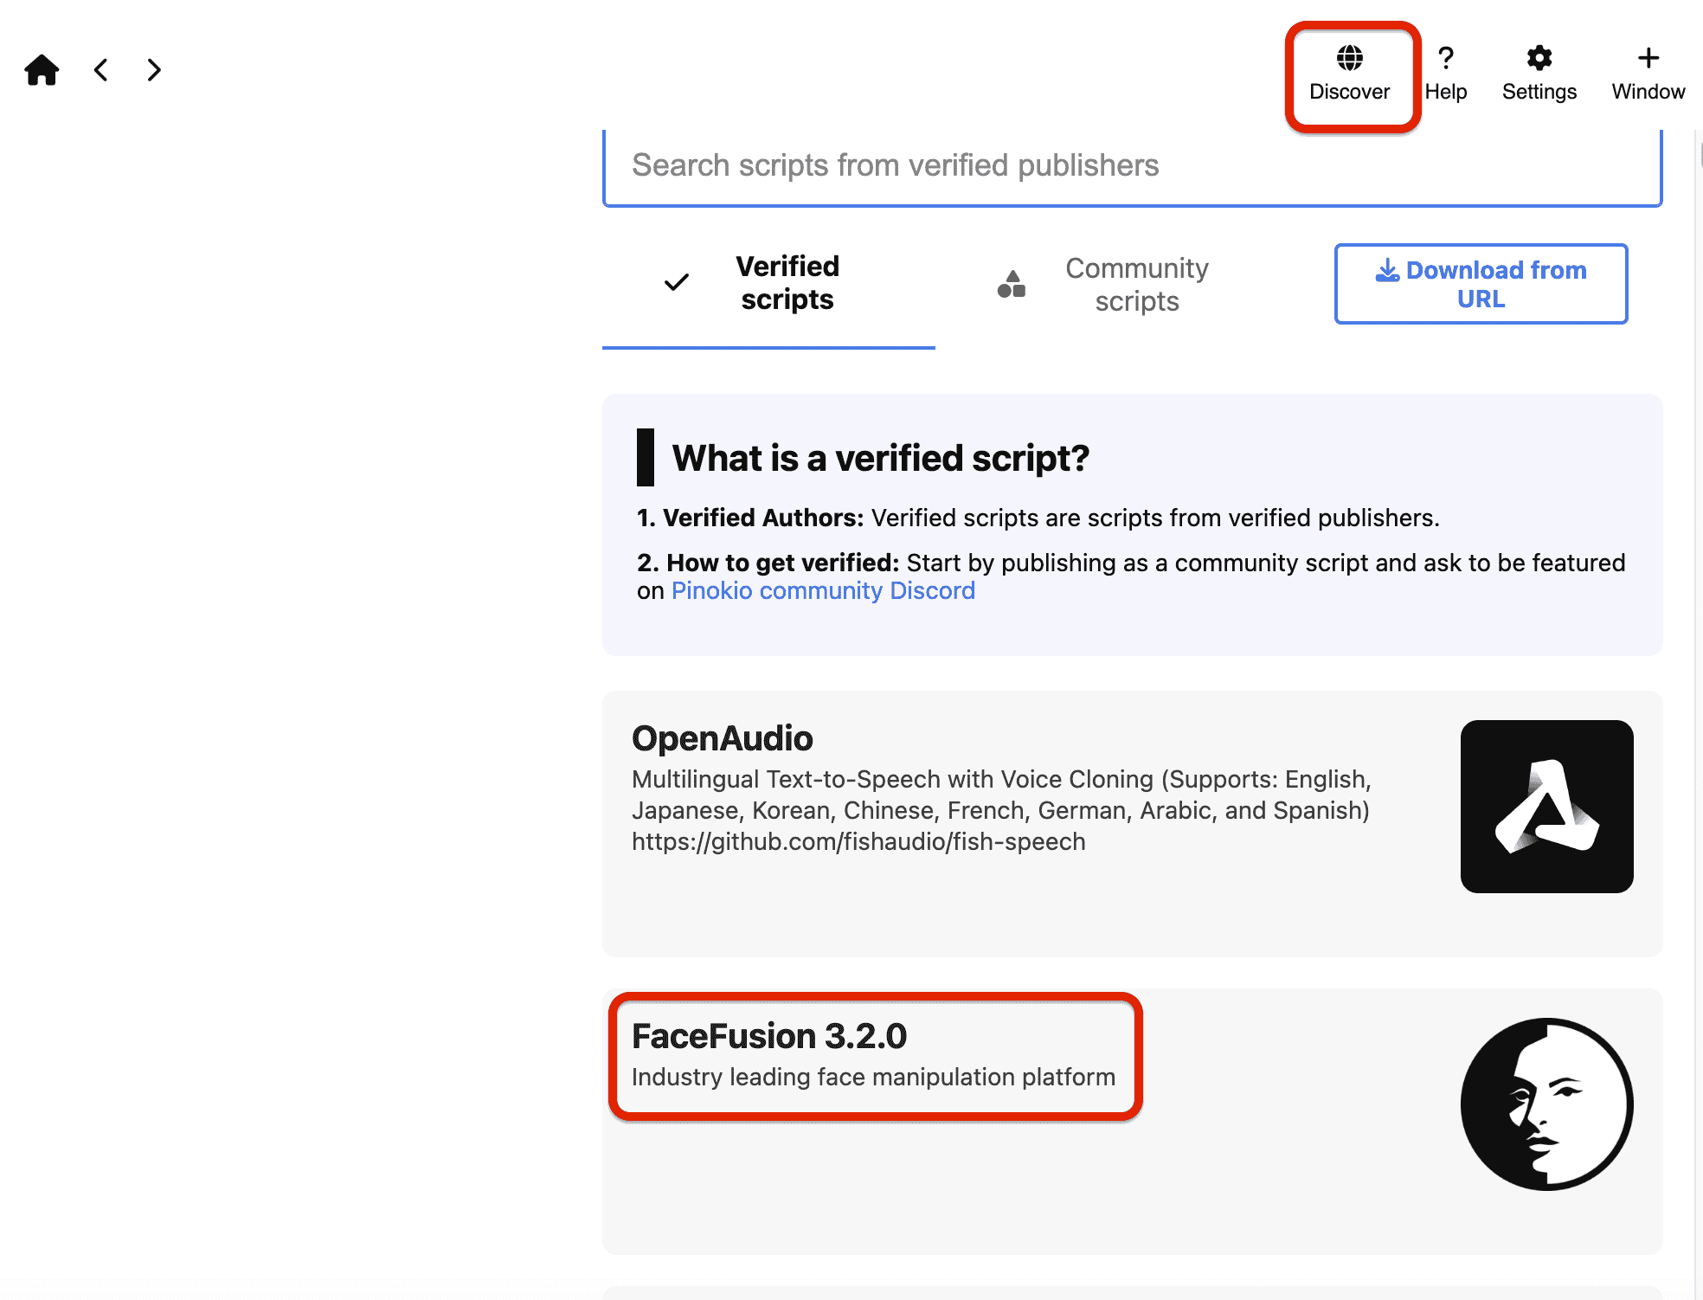Switch to Verified scripts tab
The width and height of the screenshot is (1703, 1300).
pyautogui.click(x=787, y=283)
